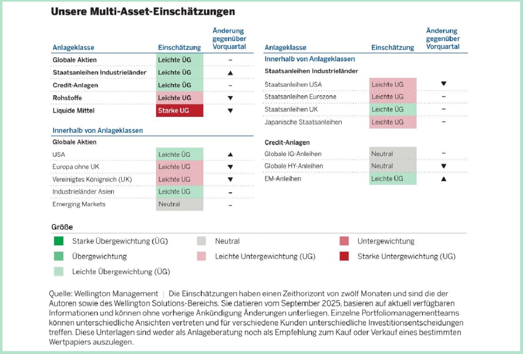Select the Starke Übergewichtung legend color swatch
The width and height of the screenshot is (523, 354).
coord(59,241)
